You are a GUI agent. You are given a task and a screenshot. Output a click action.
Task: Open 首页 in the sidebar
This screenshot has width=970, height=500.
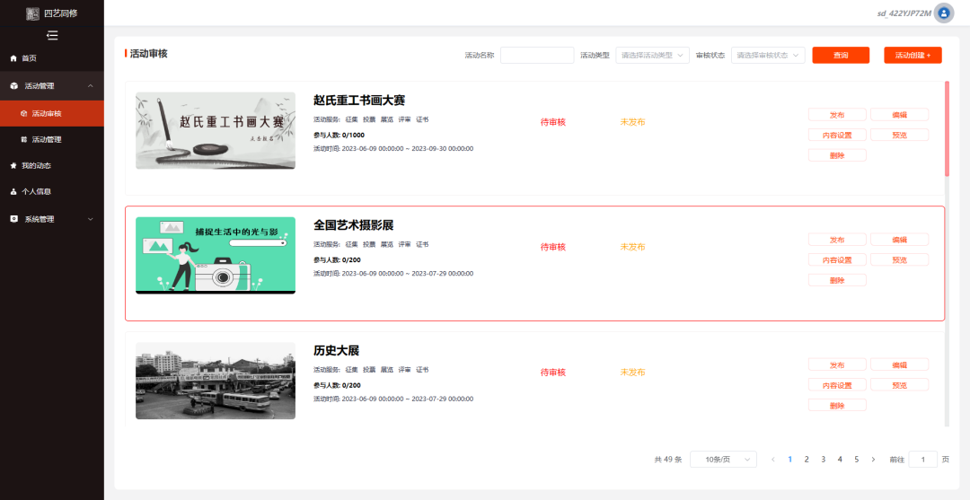pos(52,58)
